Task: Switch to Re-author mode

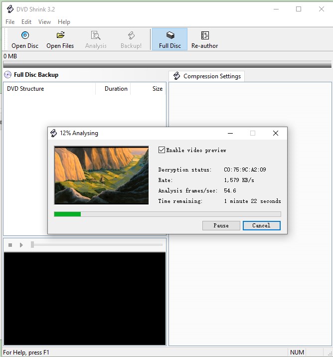Action: pyautogui.click(x=205, y=35)
